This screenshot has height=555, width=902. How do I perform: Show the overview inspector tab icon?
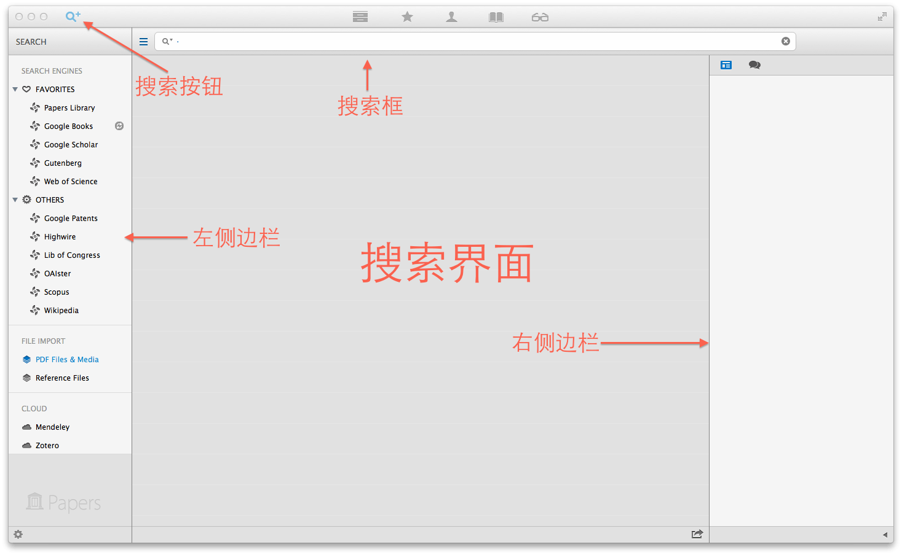coord(726,65)
